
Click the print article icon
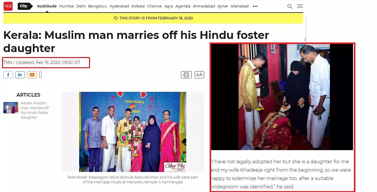click(x=186, y=75)
